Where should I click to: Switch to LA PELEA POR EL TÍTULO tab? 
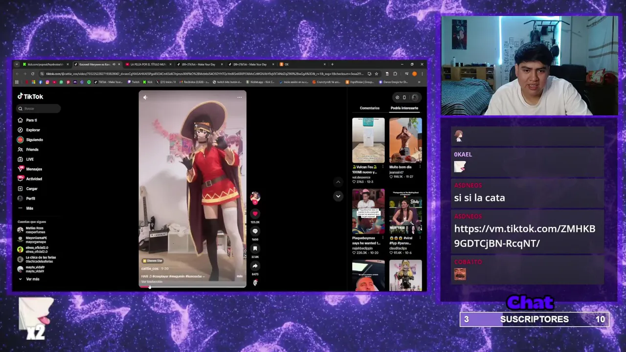(x=148, y=64)
